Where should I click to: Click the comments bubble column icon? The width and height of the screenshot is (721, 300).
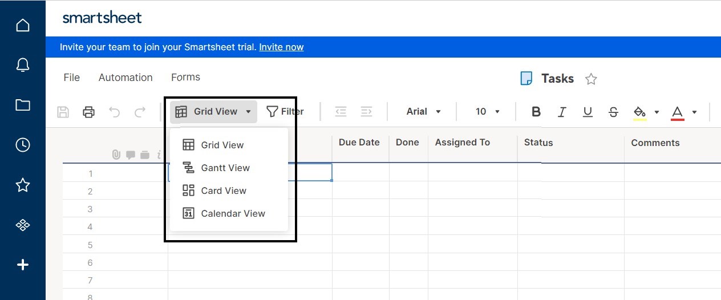[131, 155]
